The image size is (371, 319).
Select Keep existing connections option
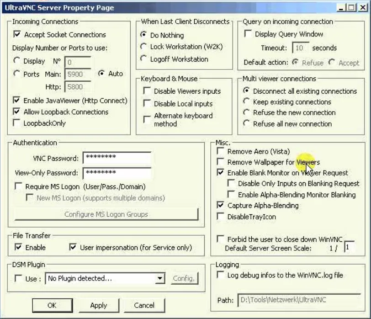pyautogui.click(x=246, y=101)
